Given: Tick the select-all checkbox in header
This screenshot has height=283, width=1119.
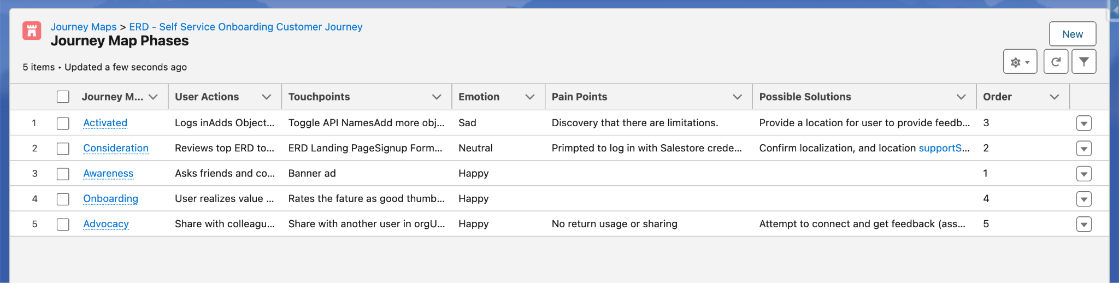Looking at the screenshot, I should click(63, 97).
